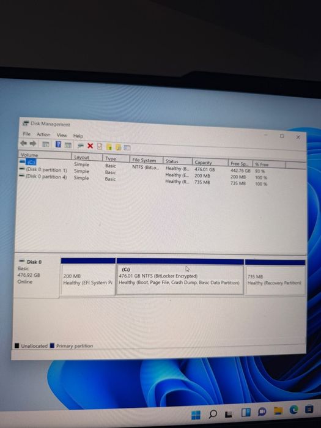This screenshot has width=321, height=428.
Task: Sort by the Free Space column header
Action: [x=240, y=163]
